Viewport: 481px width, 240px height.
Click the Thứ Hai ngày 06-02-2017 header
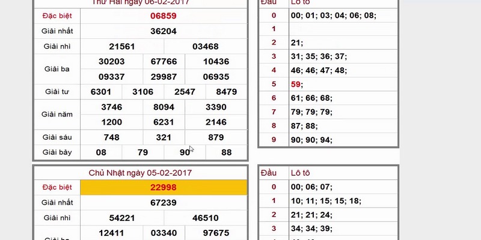tap(139, 2)
